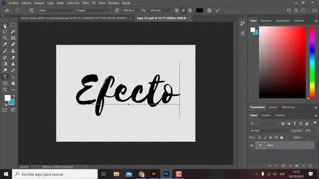Select the Brush tool

coord(5,51)
